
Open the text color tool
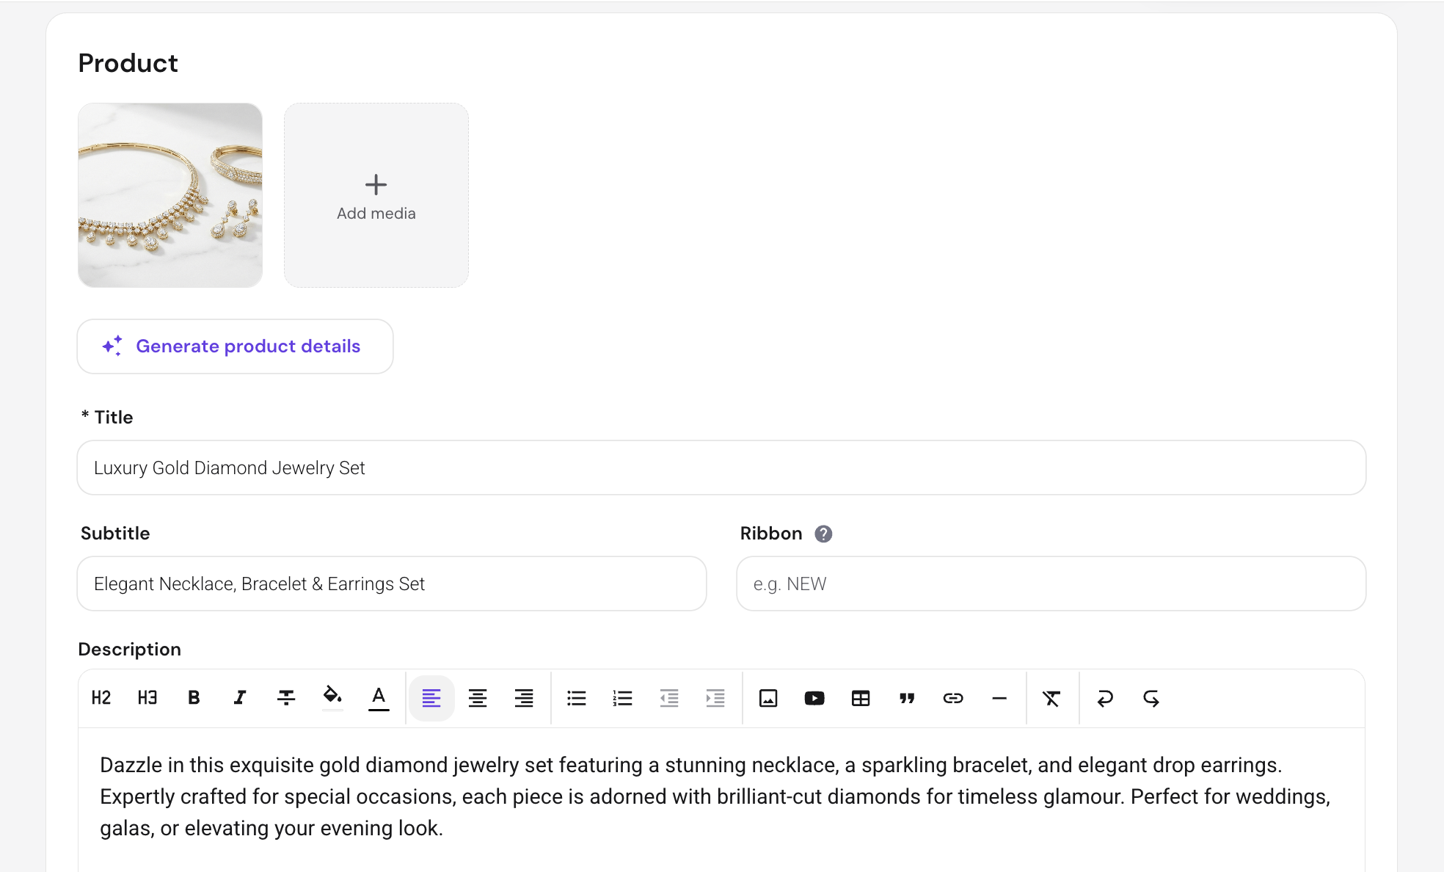[x=379, y=698]
